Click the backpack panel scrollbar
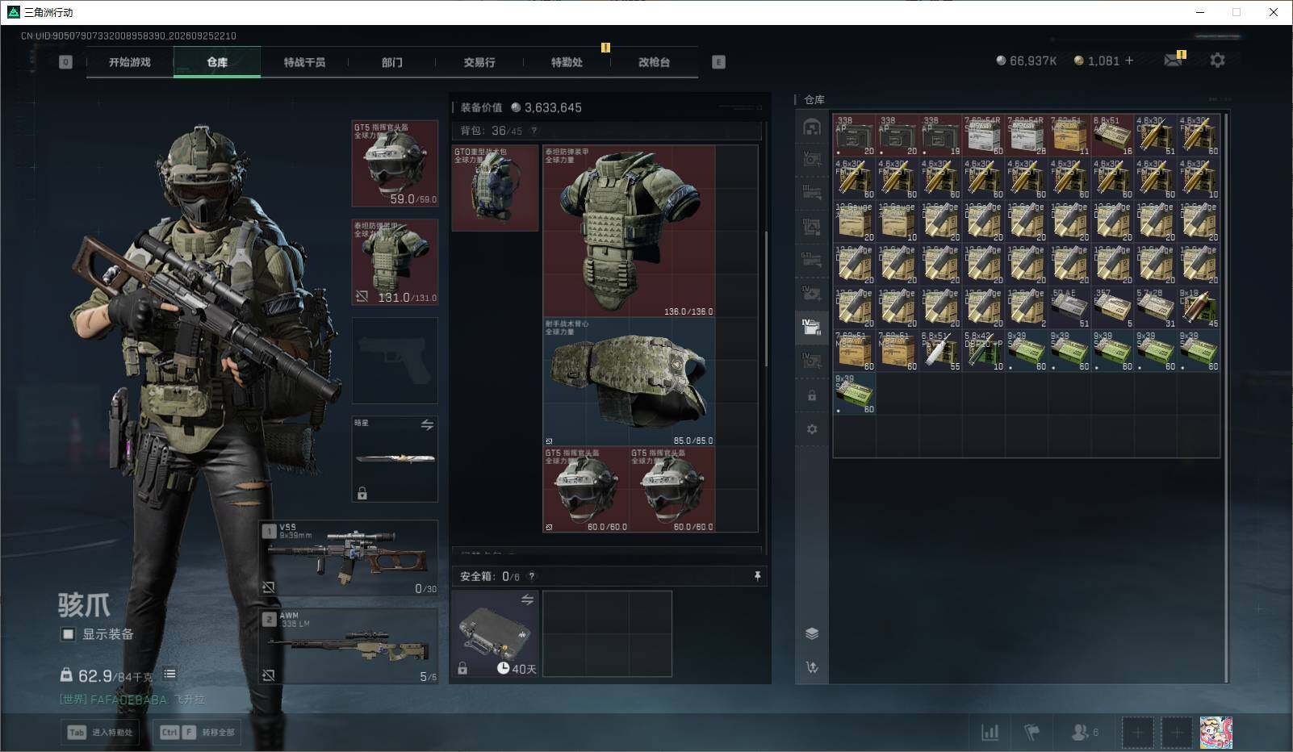 [x=766, y=299]
